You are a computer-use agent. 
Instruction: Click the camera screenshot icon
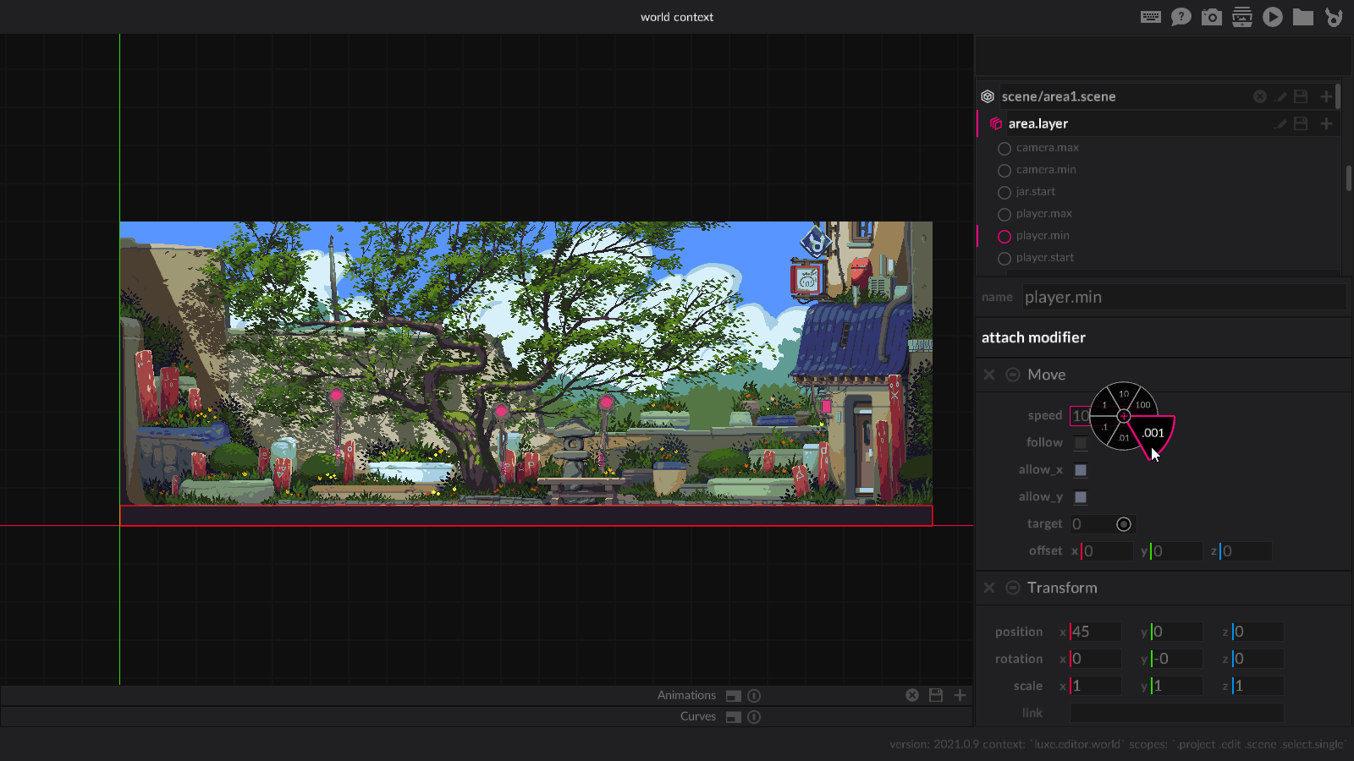(x=1212, y=17)
